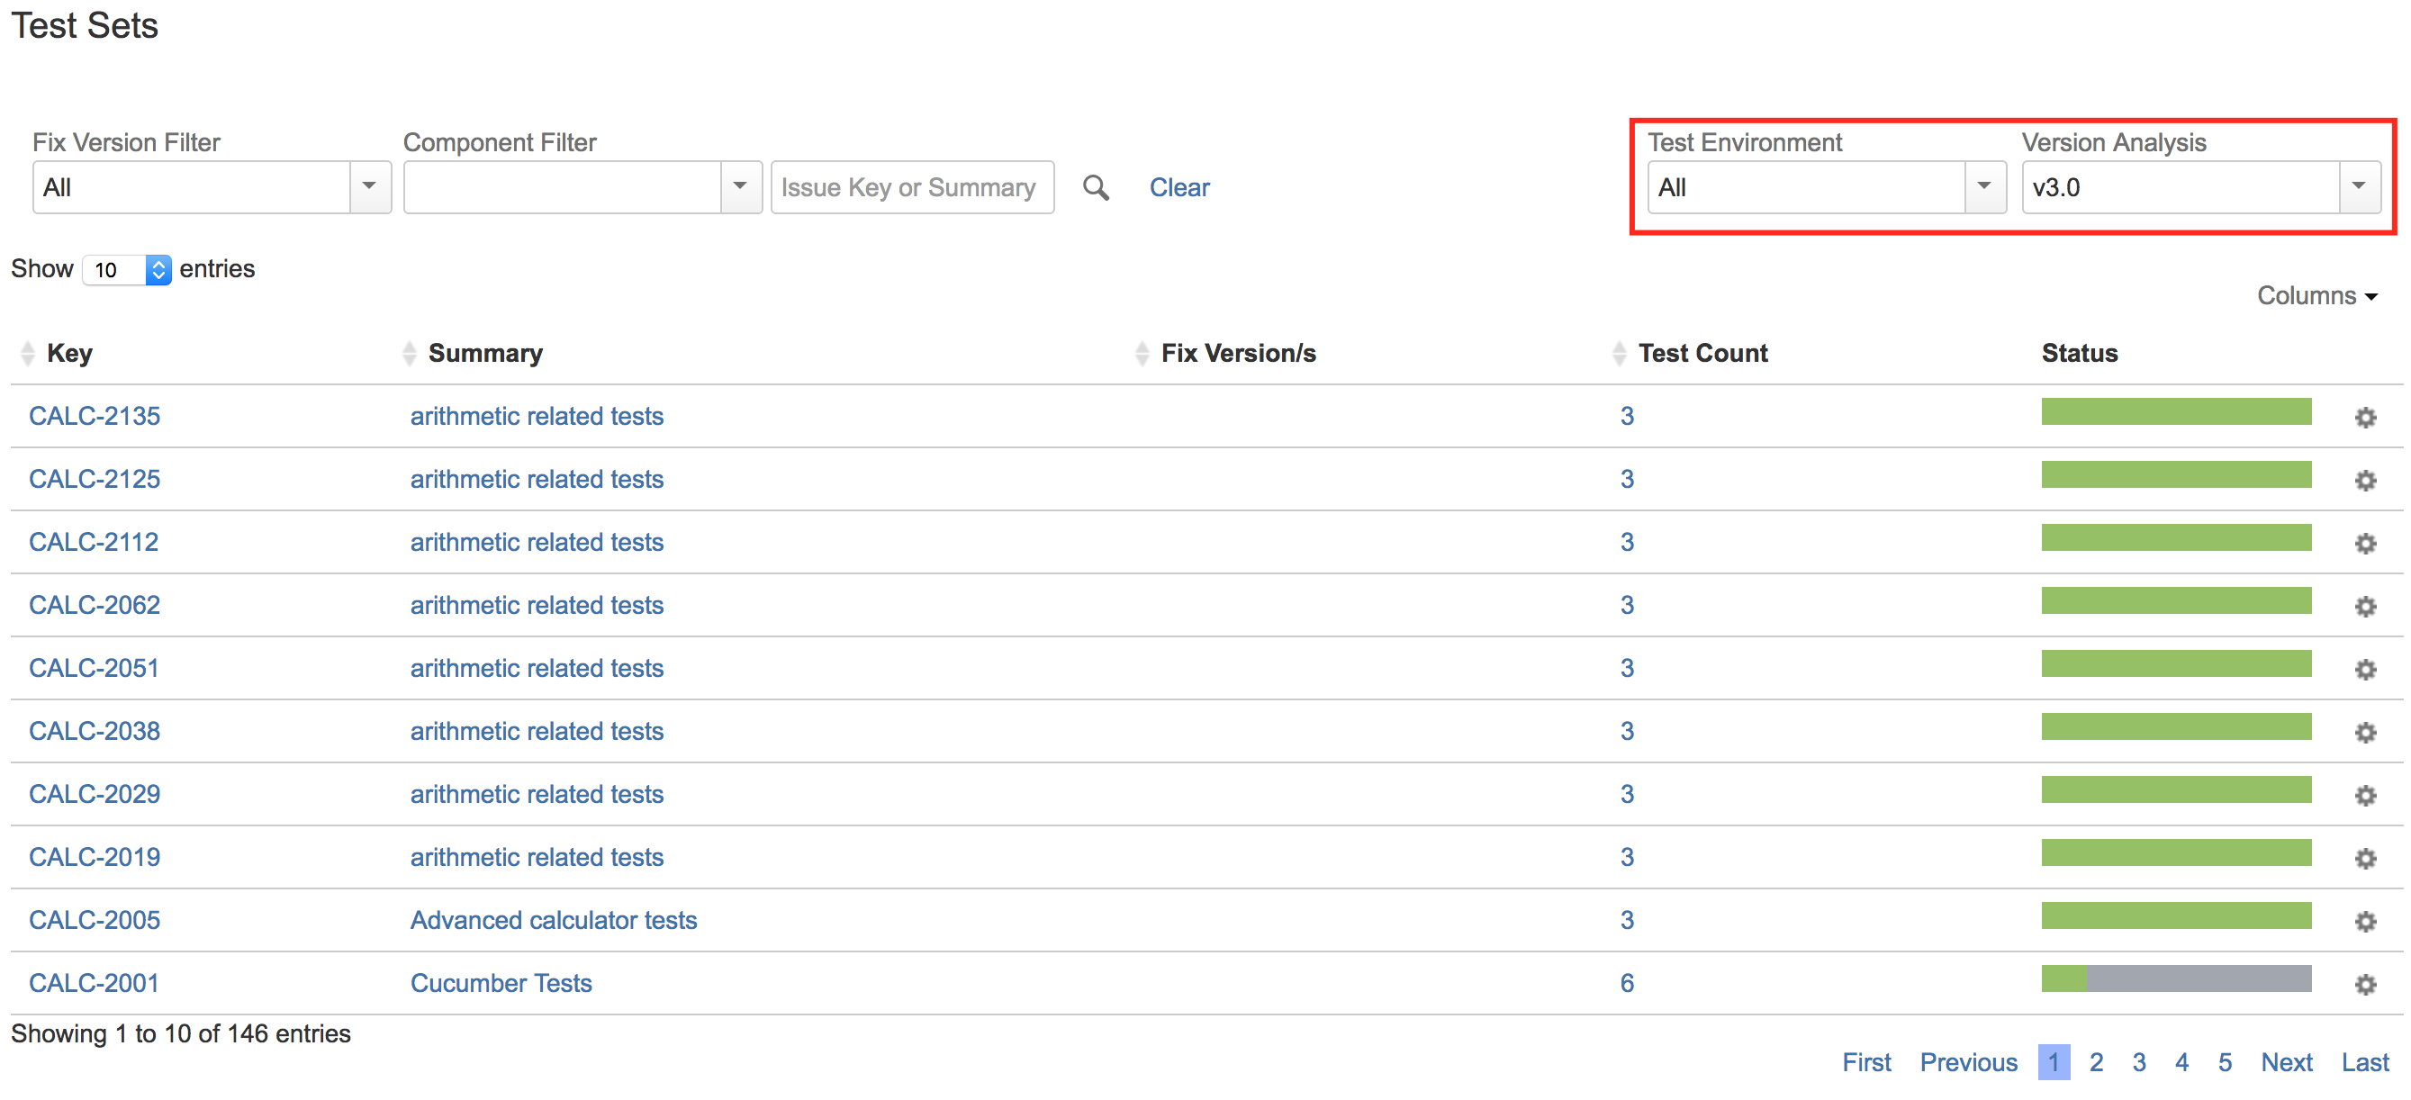Jump to the Last page
The height and width of the screenshot is (1100, 2411).
point(2365,1061)
